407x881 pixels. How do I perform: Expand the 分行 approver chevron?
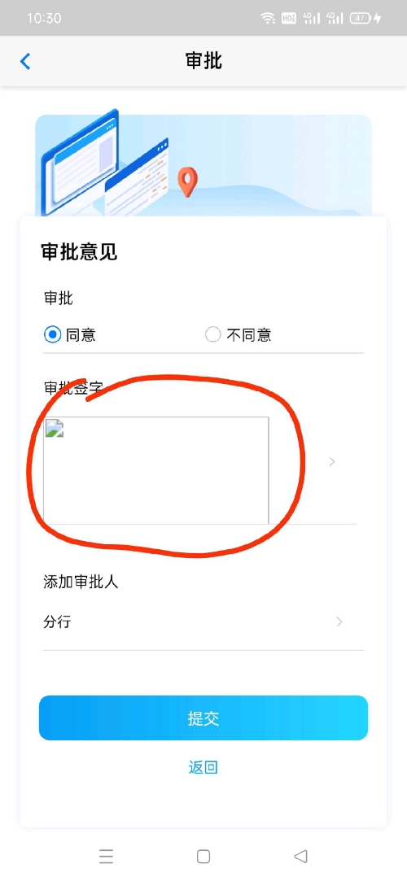(x=339, y=622)
